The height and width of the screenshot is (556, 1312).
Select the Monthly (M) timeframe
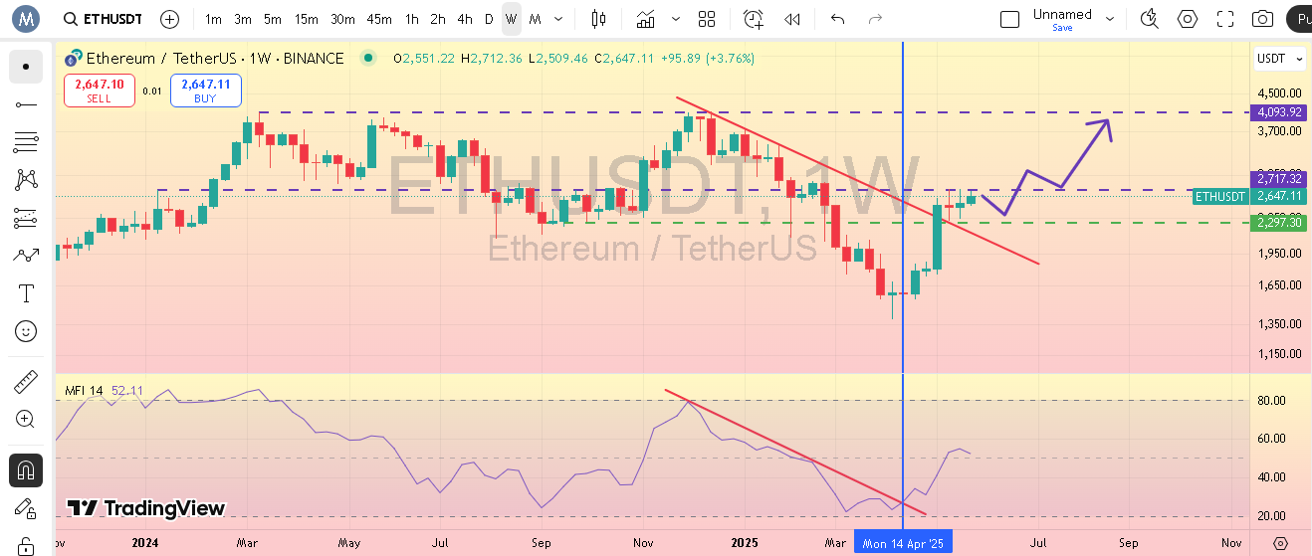tap(536, 19)
